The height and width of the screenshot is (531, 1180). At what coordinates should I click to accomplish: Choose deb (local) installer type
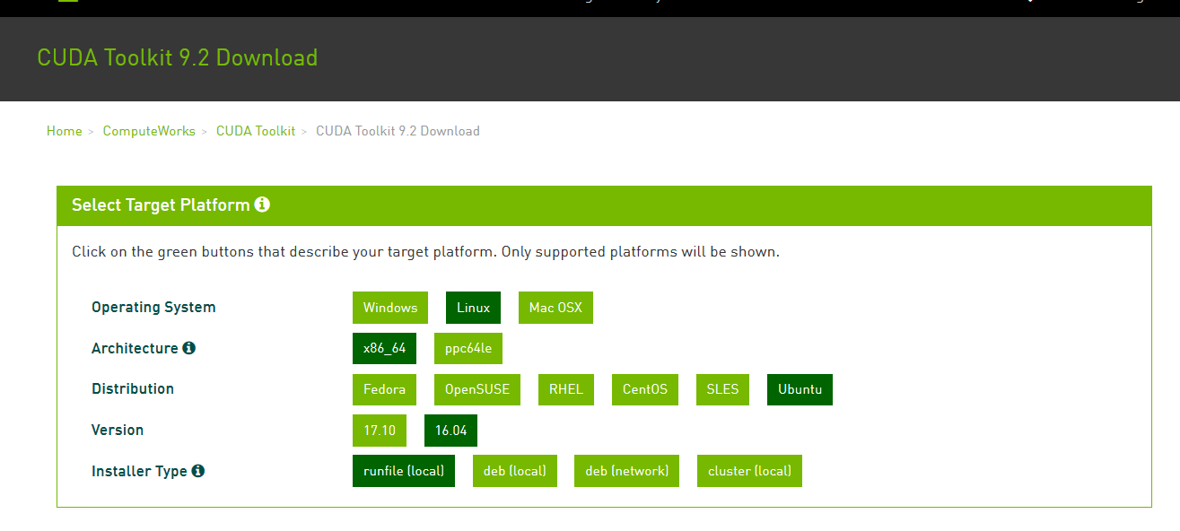click(x=514, y=471)
